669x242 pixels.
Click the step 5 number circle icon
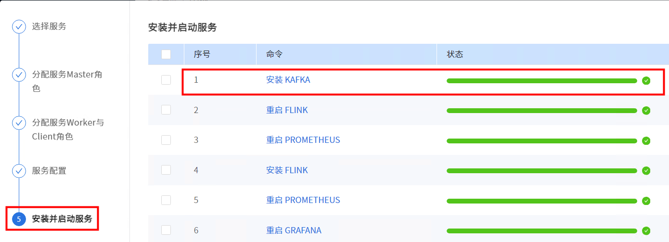(x=19, y=219)
